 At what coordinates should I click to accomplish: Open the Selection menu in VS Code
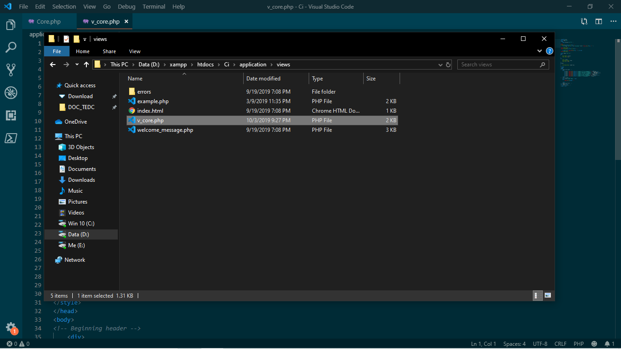point(64,7)
